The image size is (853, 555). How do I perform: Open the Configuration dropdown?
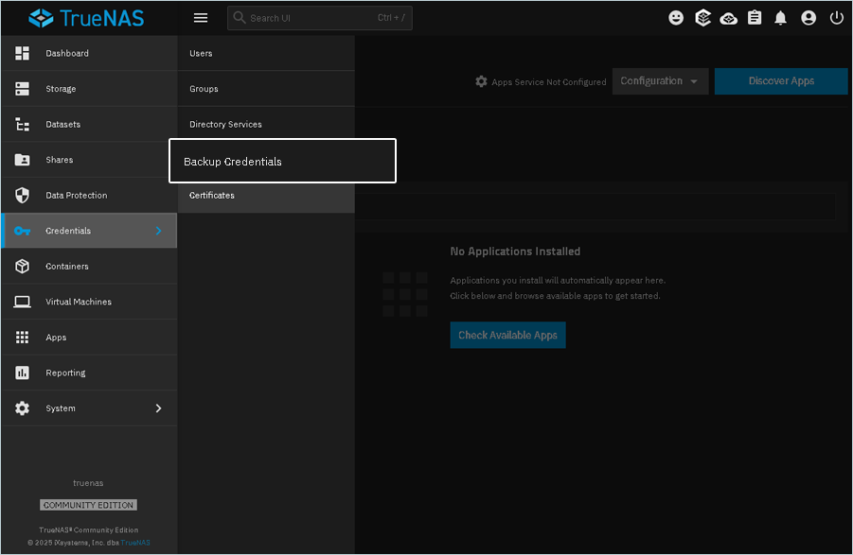pos(660,81)
